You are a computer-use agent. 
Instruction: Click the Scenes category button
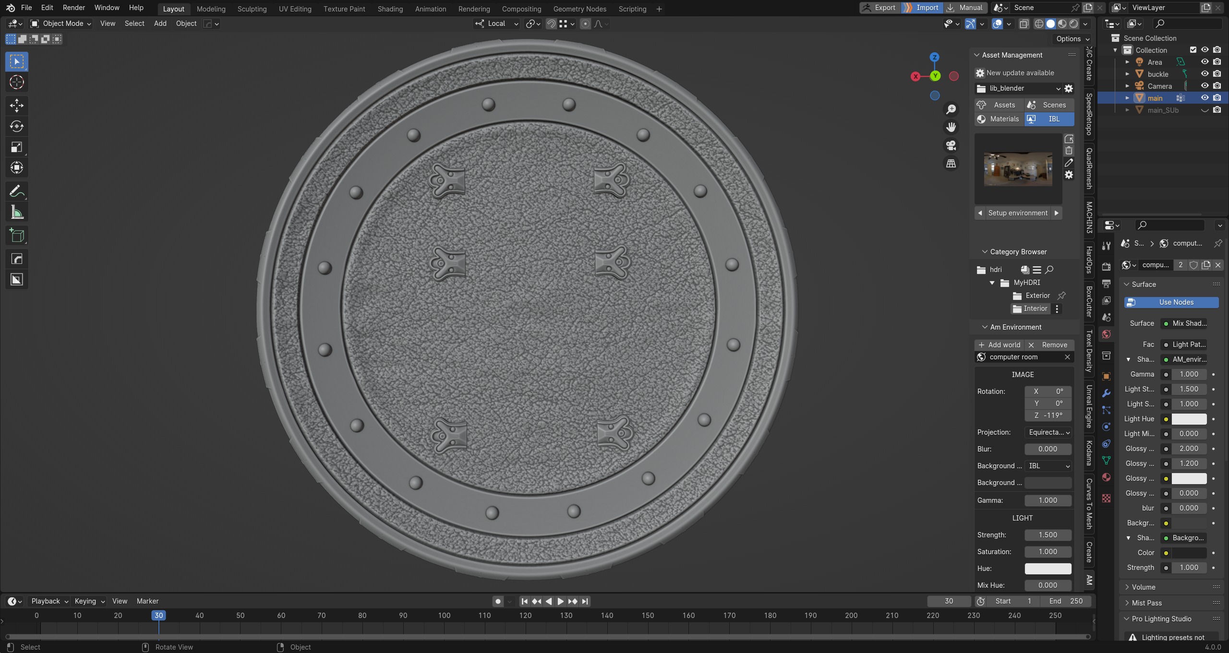(x=1049, y=105)
